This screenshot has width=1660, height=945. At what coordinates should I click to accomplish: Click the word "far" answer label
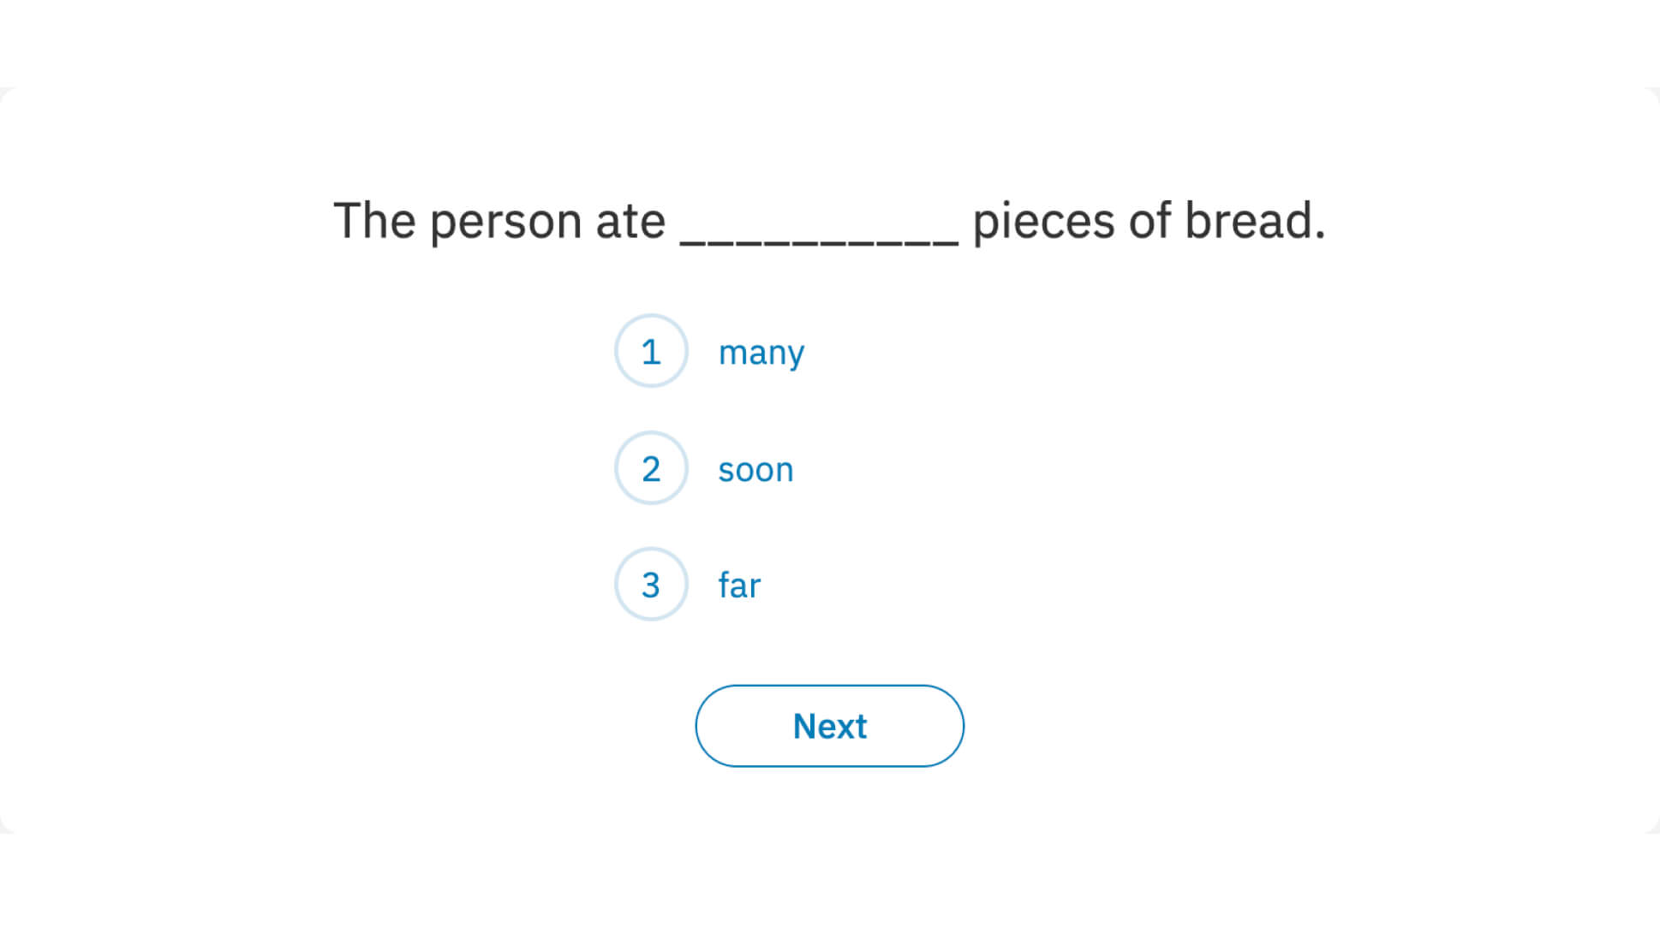click(737, 584)
